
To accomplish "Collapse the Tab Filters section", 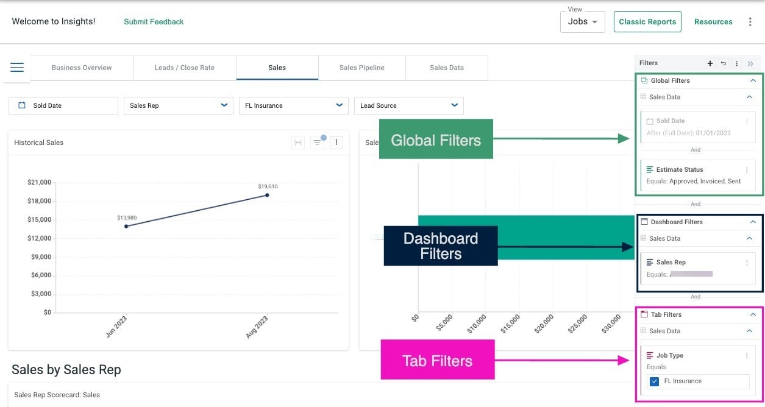I will [x=753, y=314].
